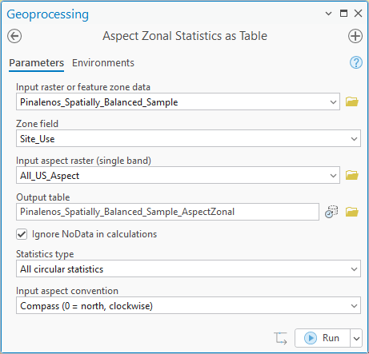Click the All_US_Aspect raster field text
The height and width of the screenshot is (354, 369).
[50, 176]
